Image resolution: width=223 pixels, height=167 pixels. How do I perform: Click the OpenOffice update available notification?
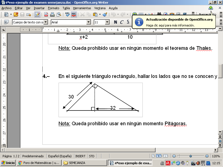coord(174,22)
